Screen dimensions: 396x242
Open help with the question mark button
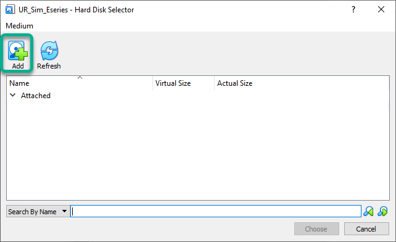[x=353, y=10]
